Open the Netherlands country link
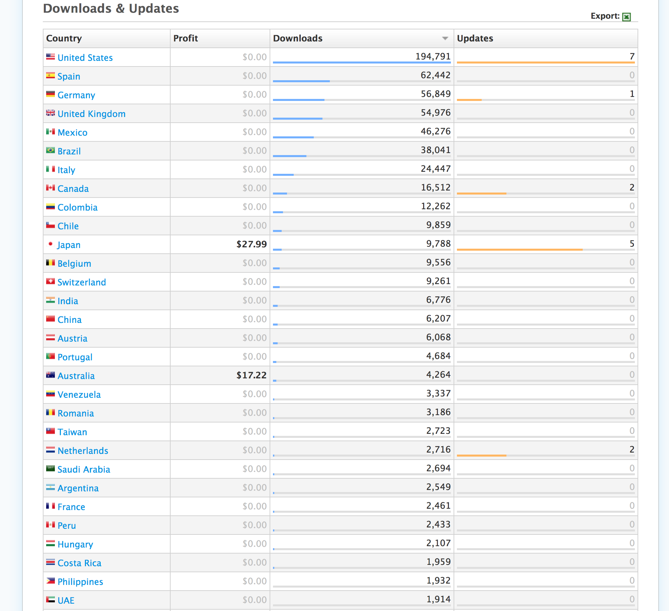 (x=83, y=451)
